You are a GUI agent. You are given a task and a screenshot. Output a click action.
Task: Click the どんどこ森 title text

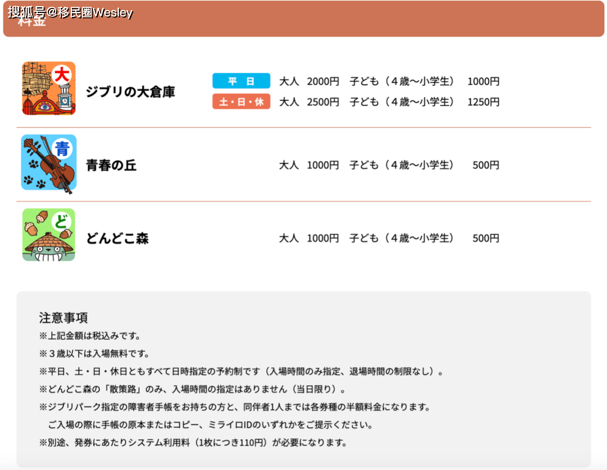pos(117,238)
